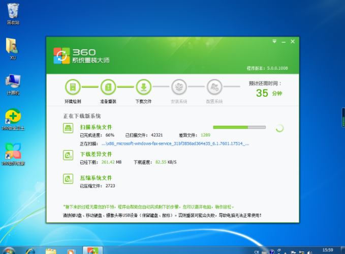Click the scan progress bar
Image resolution: width=345 pixels, height=254 pixels.
(x=239, y=127)
